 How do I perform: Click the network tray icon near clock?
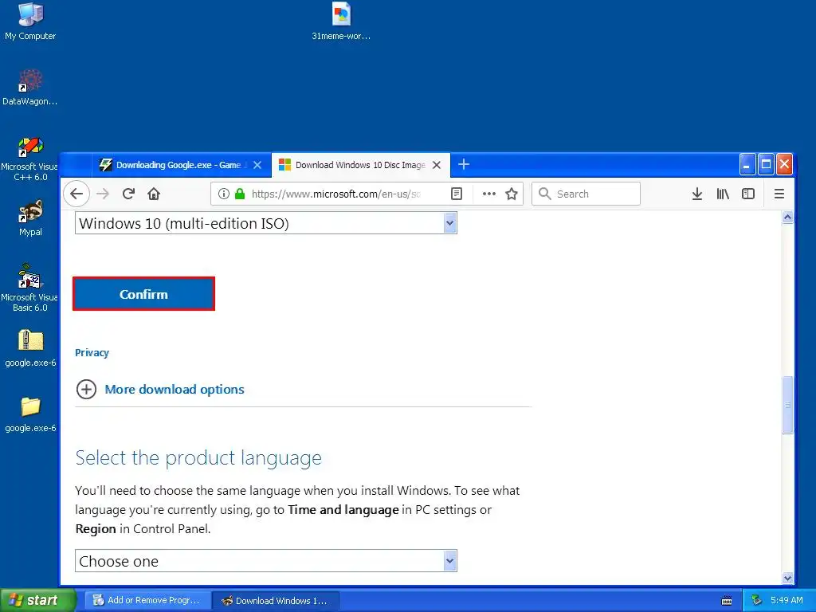[x=757, y=601]
